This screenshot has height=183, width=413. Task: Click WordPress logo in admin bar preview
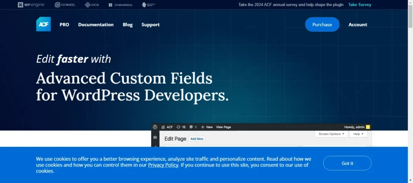(x=155, y=127)
